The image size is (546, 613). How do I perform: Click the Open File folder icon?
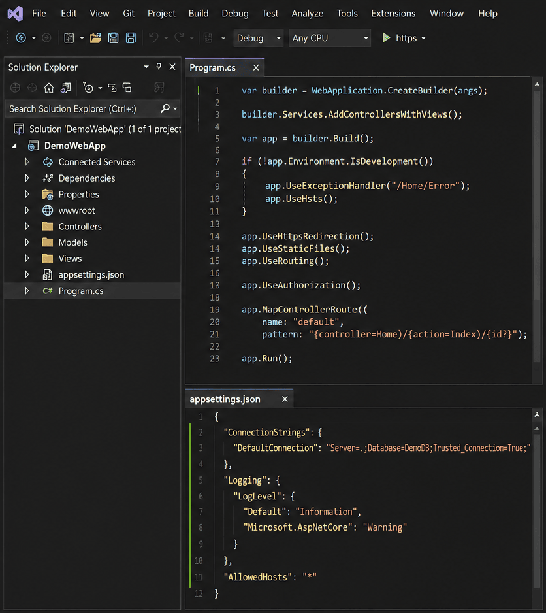95,38
